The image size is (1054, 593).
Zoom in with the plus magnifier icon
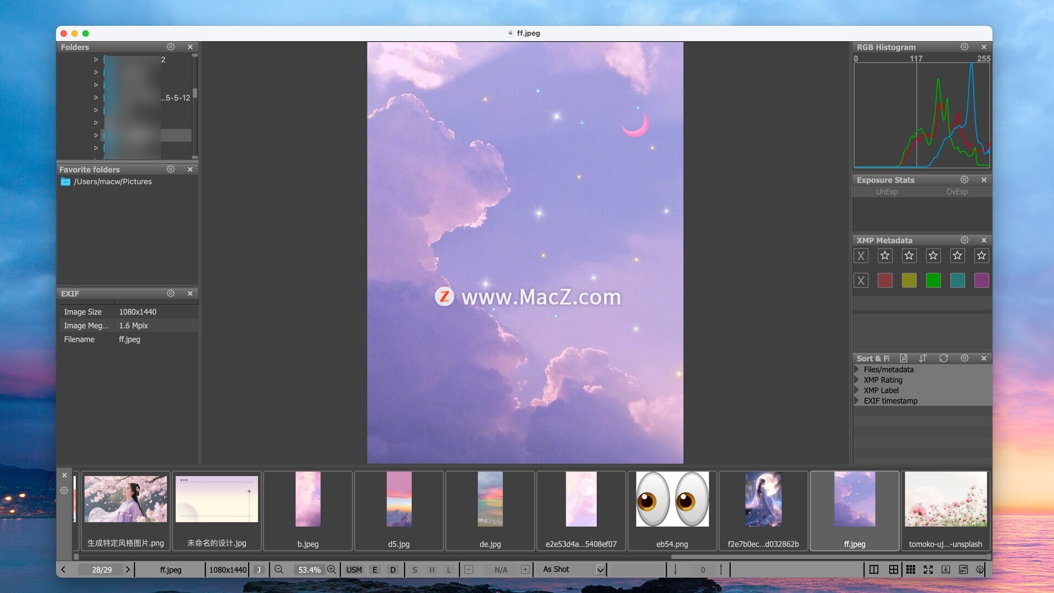pos(331,569)
